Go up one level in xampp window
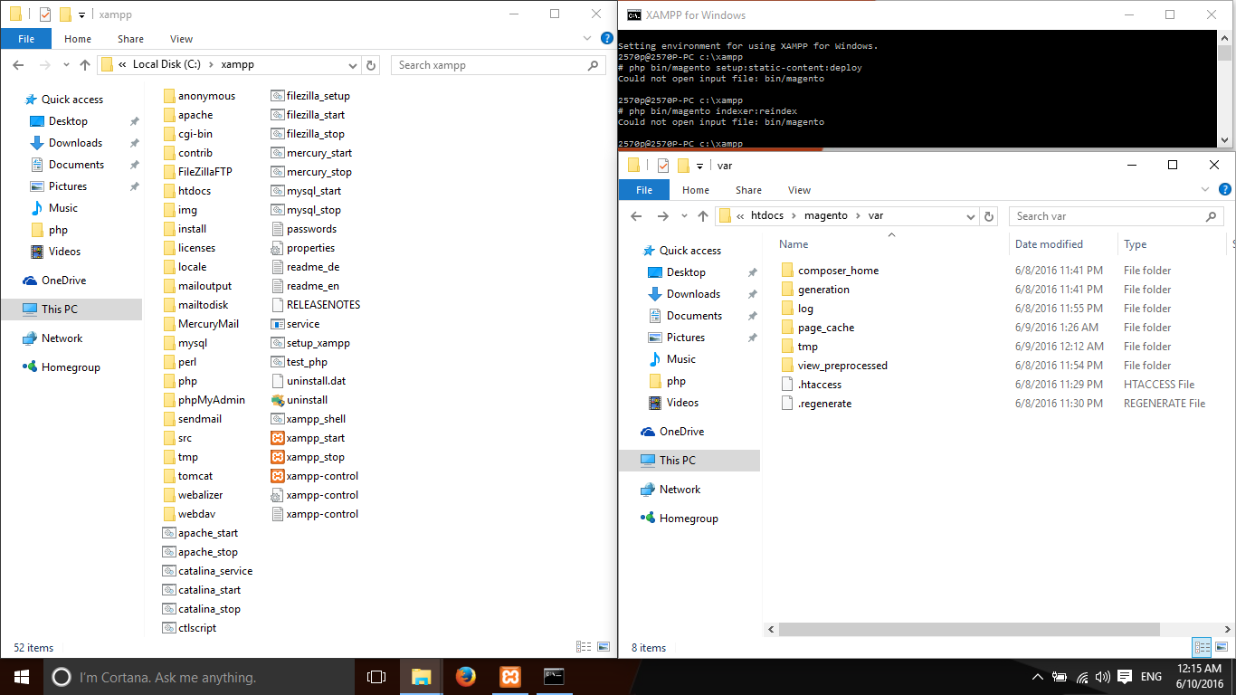The width and height of the screenshot is (1236, 695). [85, 65]
